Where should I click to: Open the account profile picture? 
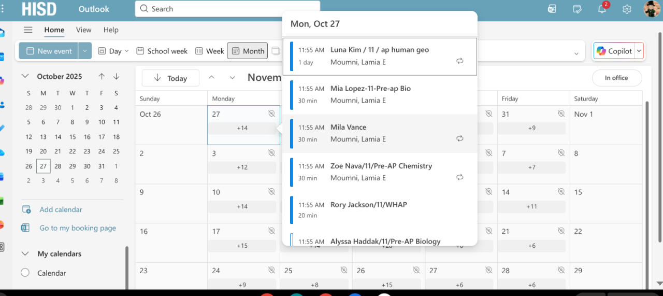point(652,9)
